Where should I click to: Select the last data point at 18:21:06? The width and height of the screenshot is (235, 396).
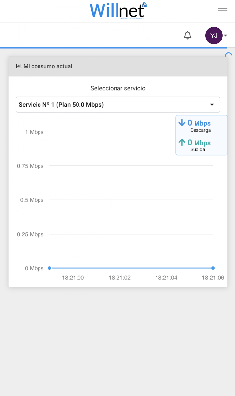(x=213, y=268)
